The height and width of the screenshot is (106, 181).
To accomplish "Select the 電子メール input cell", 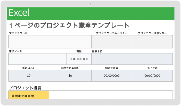I will pos(37,59).
